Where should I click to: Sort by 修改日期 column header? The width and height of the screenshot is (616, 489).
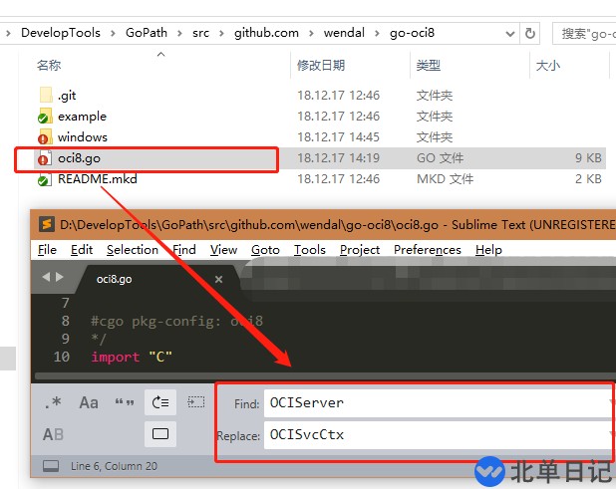pos(321,65)
